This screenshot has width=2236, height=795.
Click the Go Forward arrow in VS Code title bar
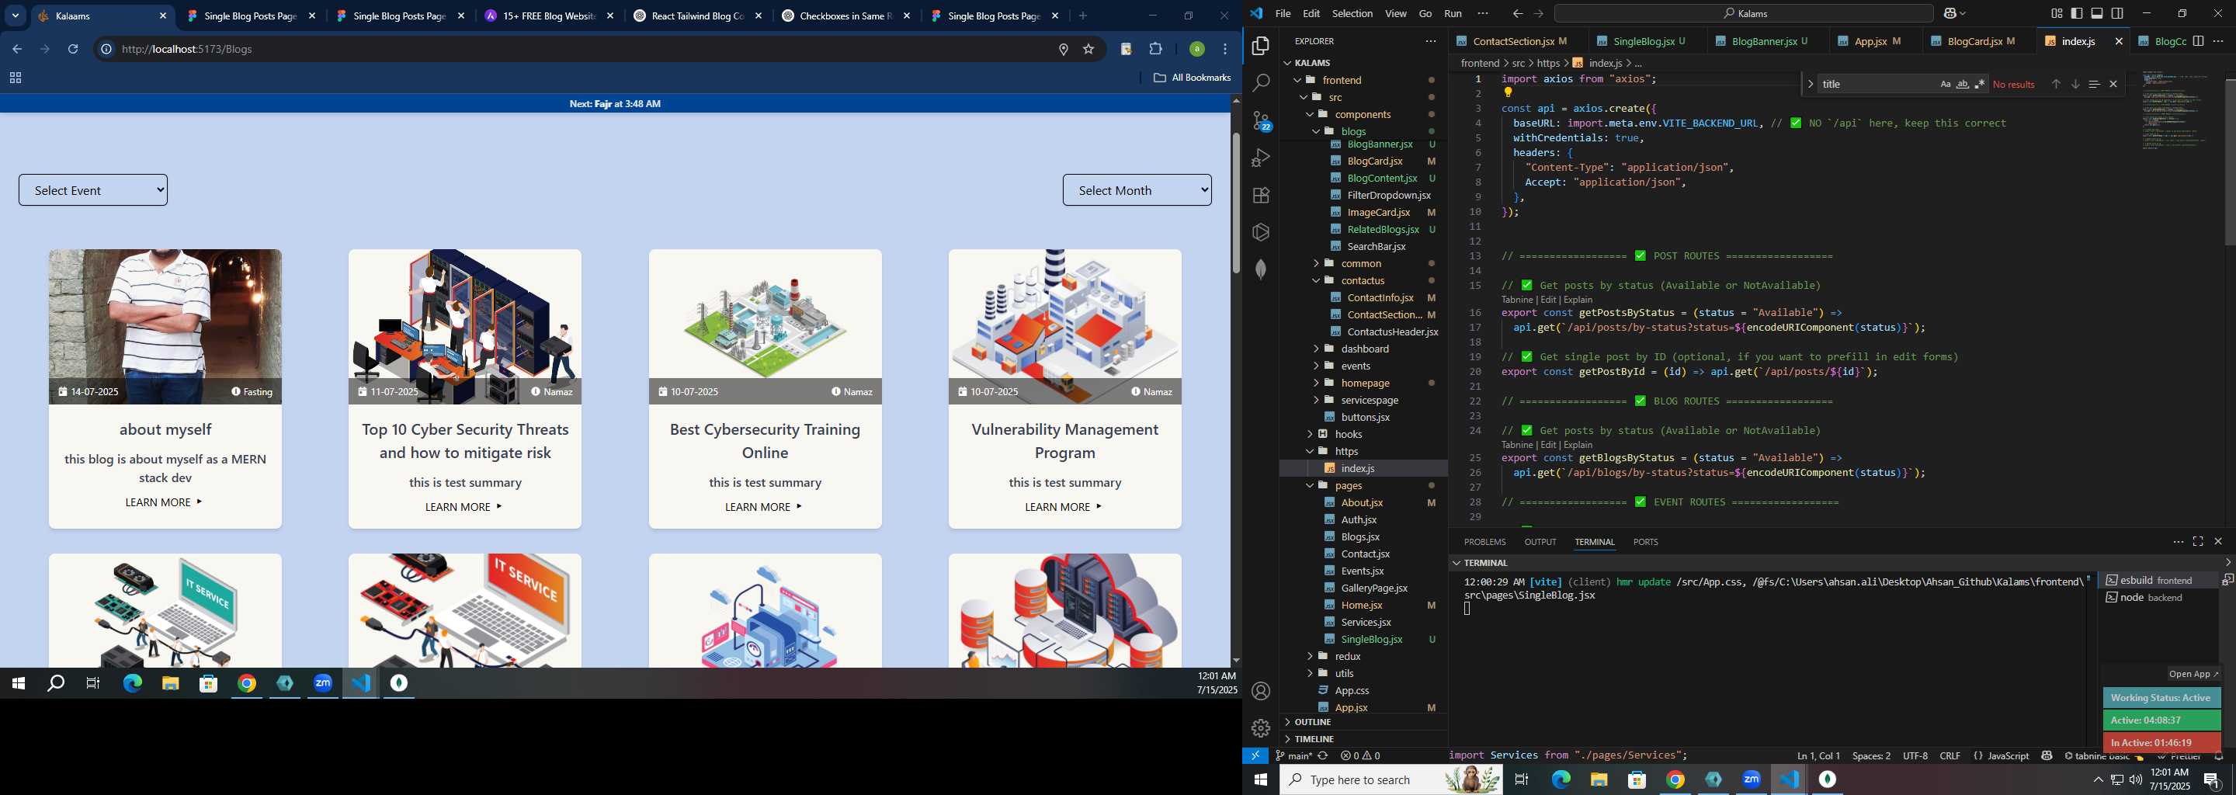(1538, 14)
